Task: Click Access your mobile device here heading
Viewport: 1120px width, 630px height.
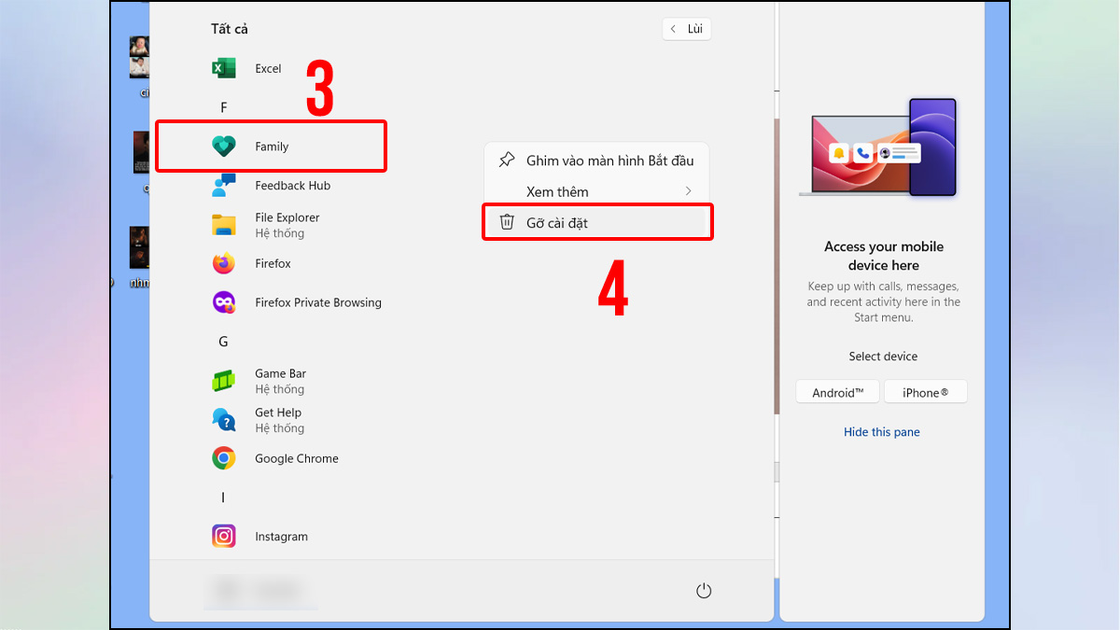Action: 884,256
